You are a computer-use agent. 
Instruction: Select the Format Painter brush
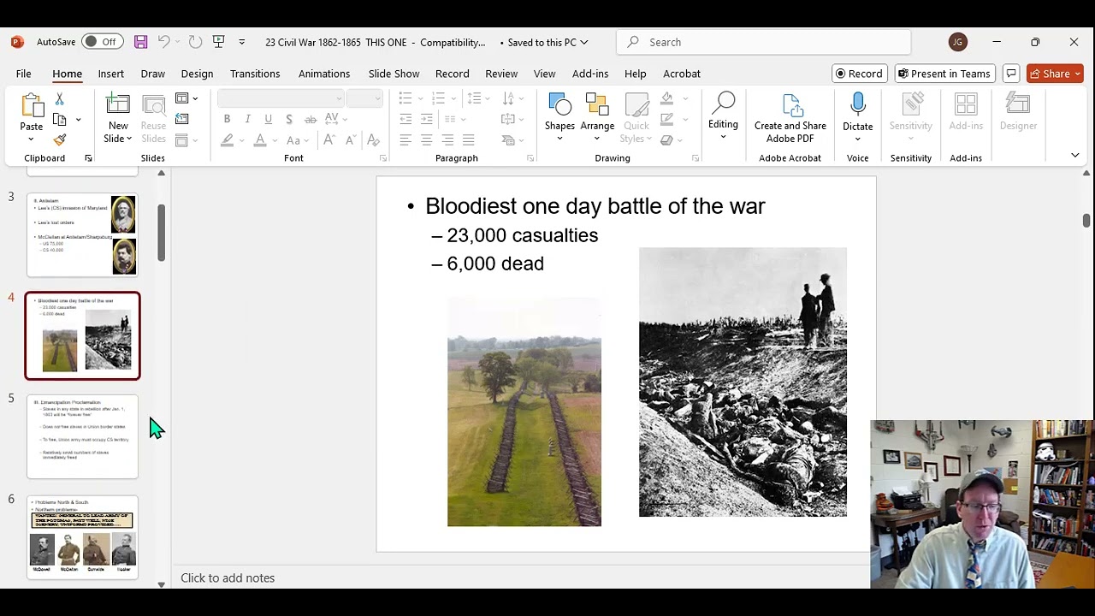[59, 139]
